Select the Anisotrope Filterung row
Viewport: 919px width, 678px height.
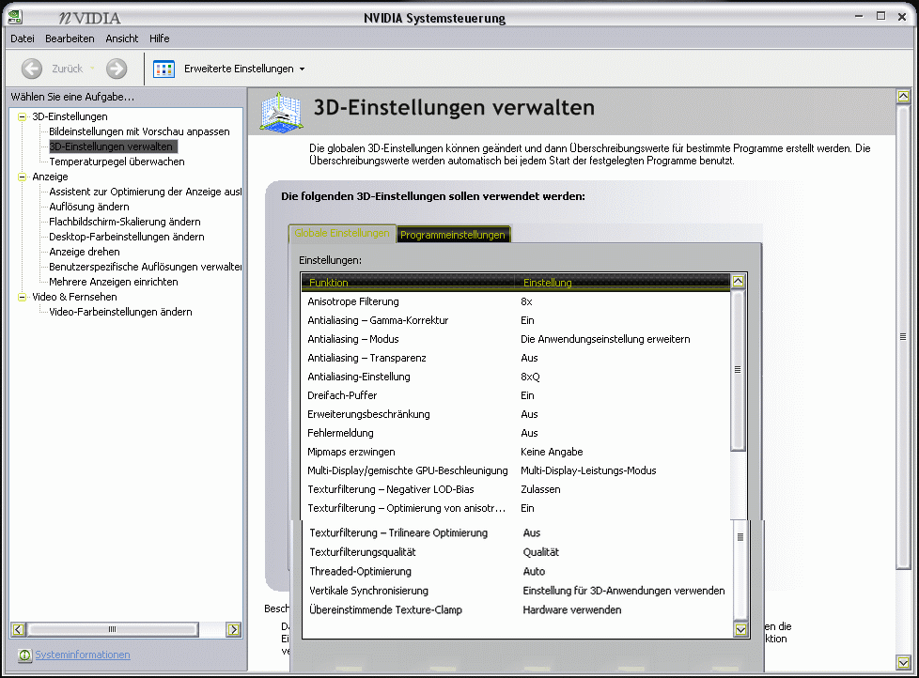click(516, 301)
